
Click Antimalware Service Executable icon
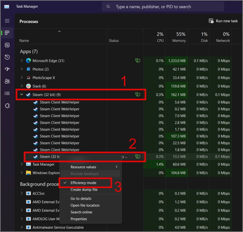28,227
